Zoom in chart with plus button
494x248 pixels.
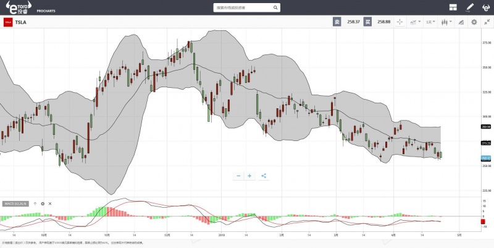(250, 176)
